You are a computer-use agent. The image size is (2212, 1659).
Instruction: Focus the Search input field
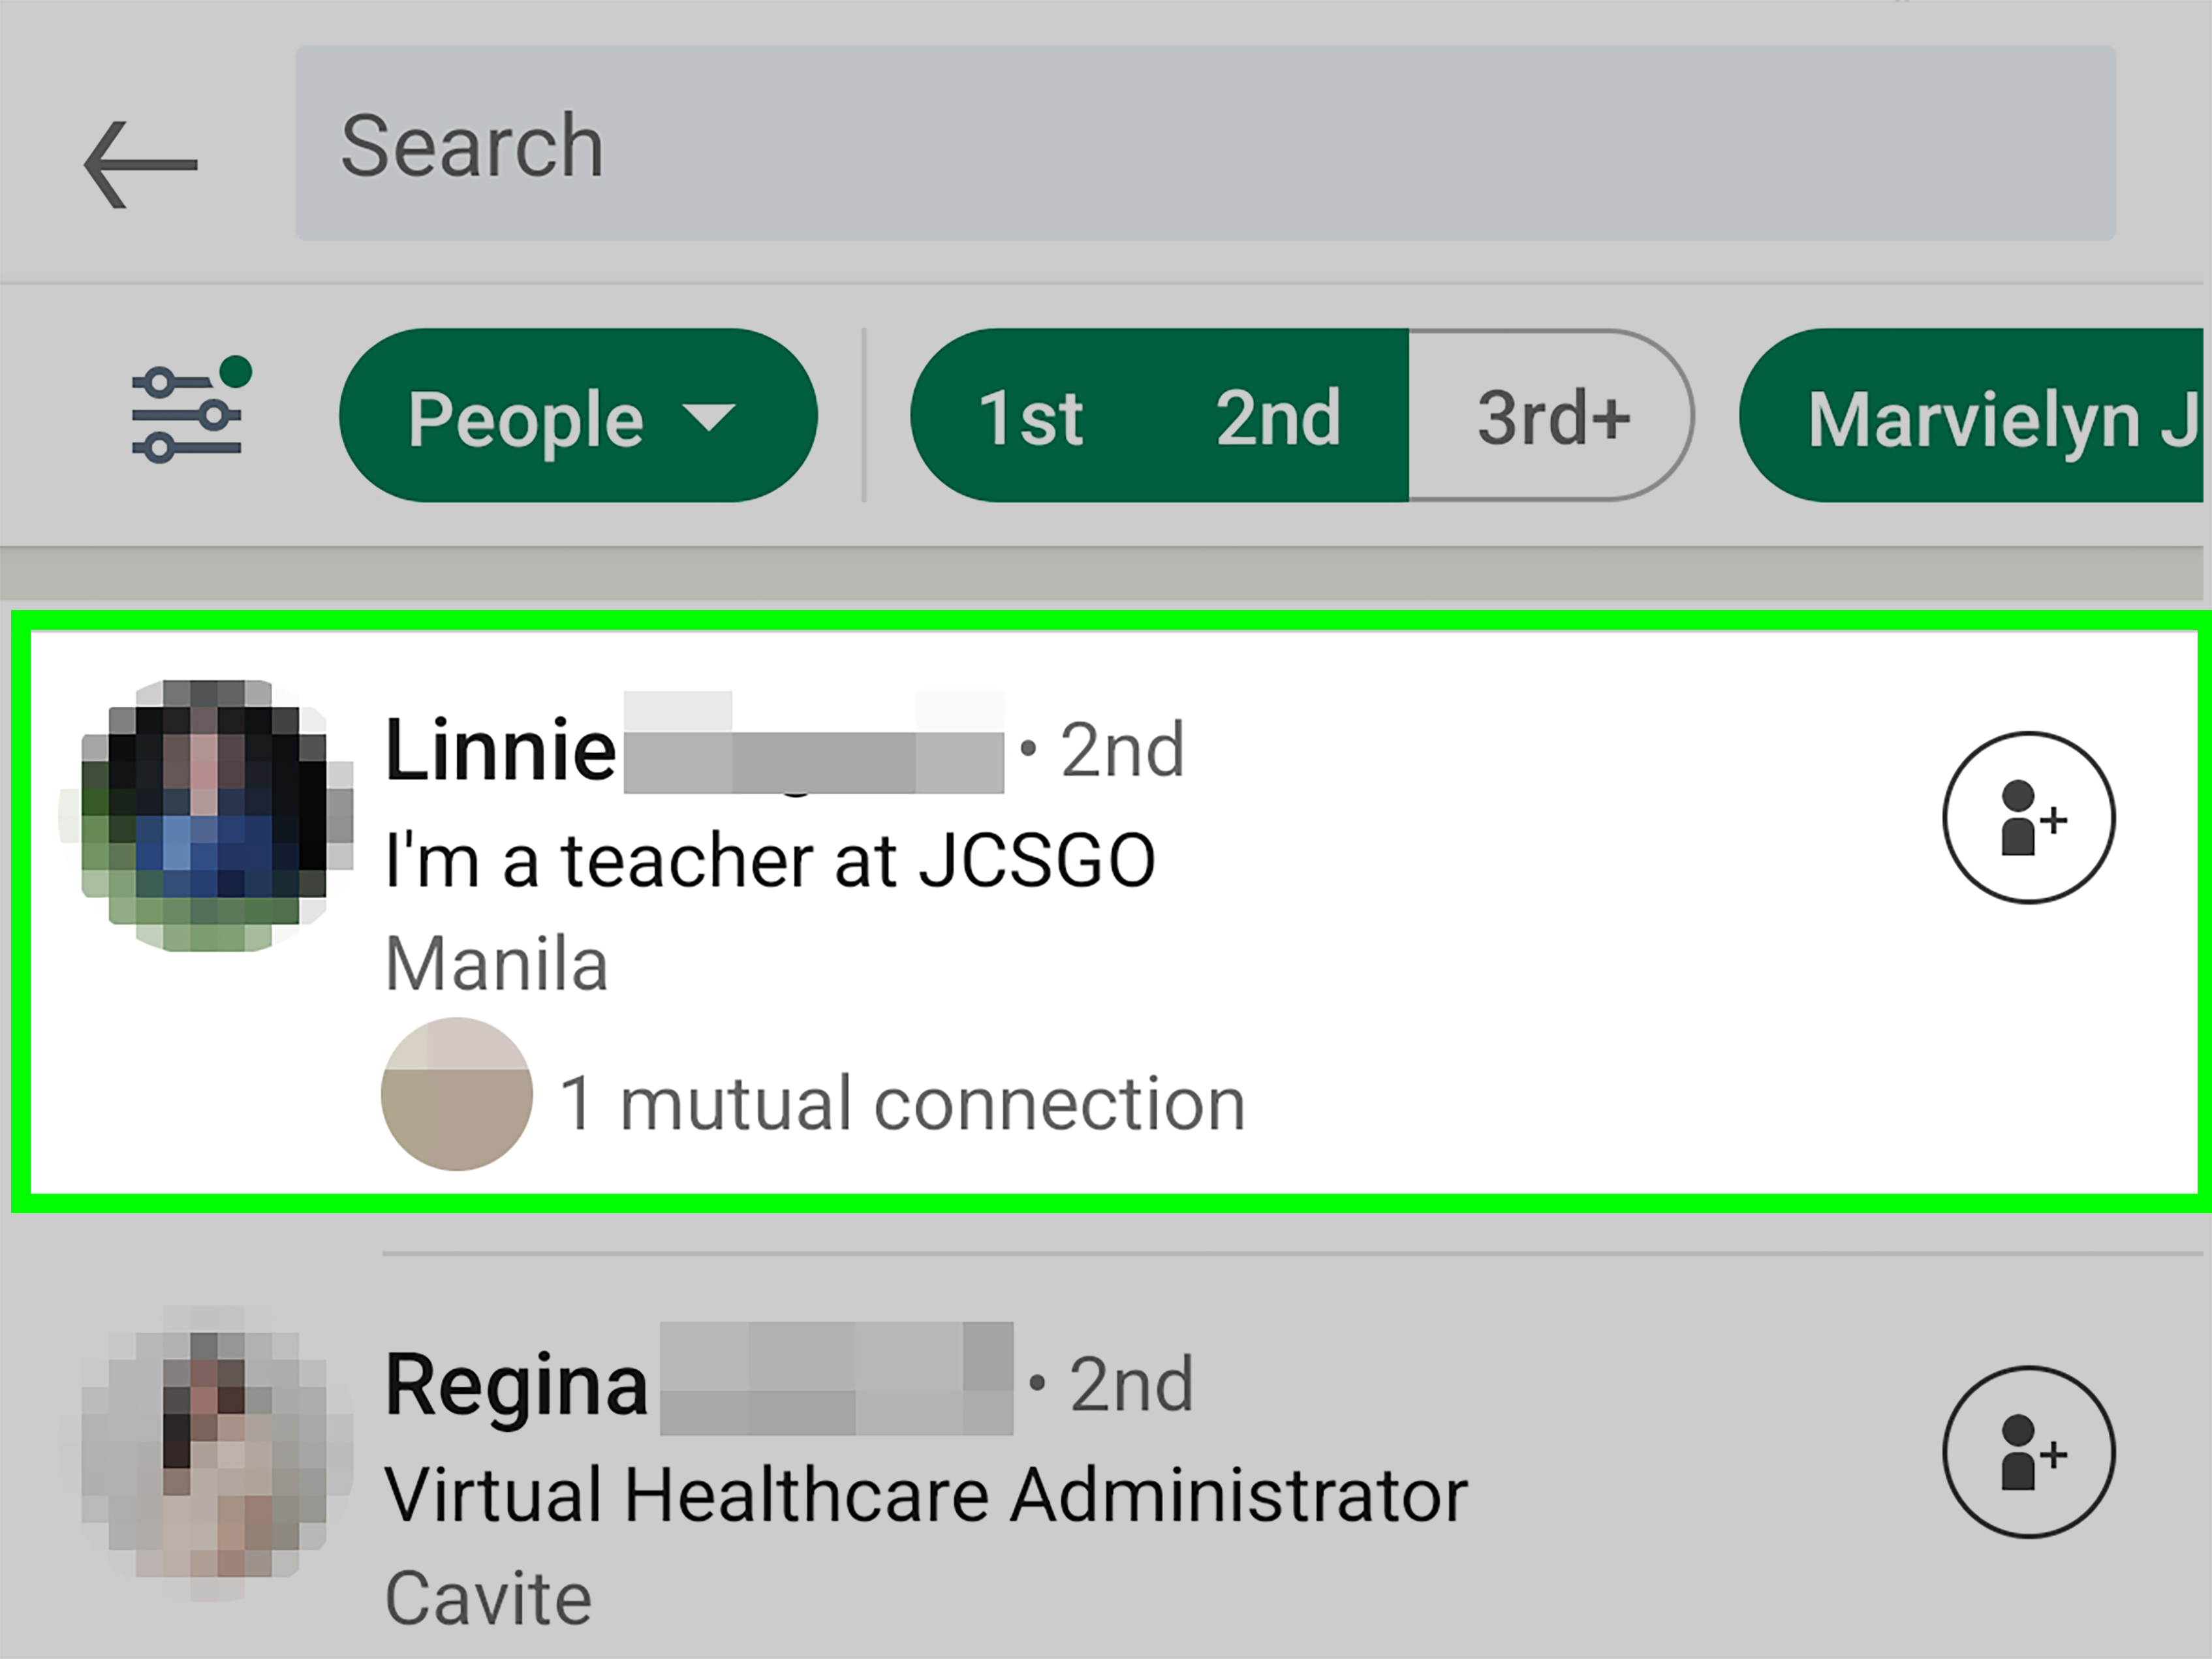tap(1205, 143)
